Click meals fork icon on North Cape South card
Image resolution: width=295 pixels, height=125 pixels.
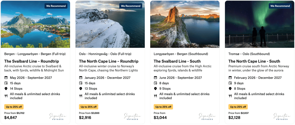[230, 96]
